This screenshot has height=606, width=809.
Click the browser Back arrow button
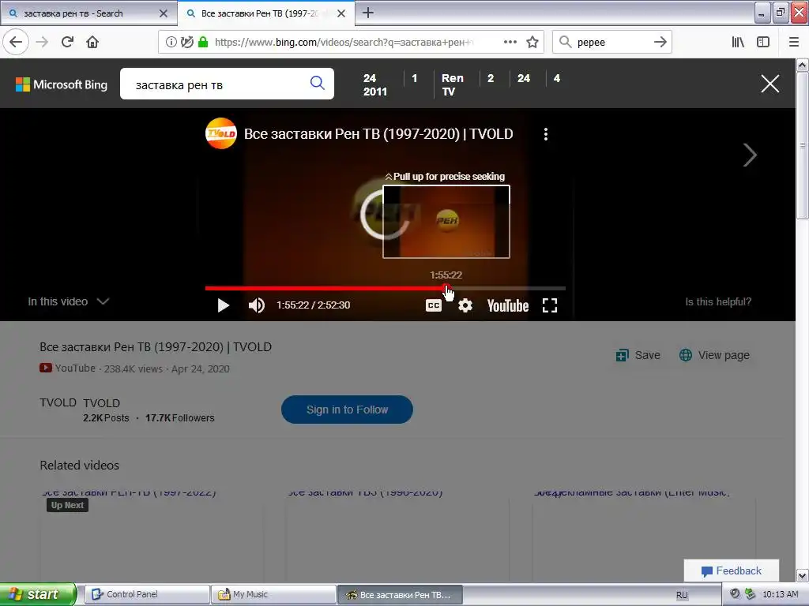click(16, 42)
